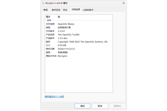The image size is (167, 111).
Task: Close the libcrypto-3-x64.dll properties dialog
Action: [x=124, y=3]
